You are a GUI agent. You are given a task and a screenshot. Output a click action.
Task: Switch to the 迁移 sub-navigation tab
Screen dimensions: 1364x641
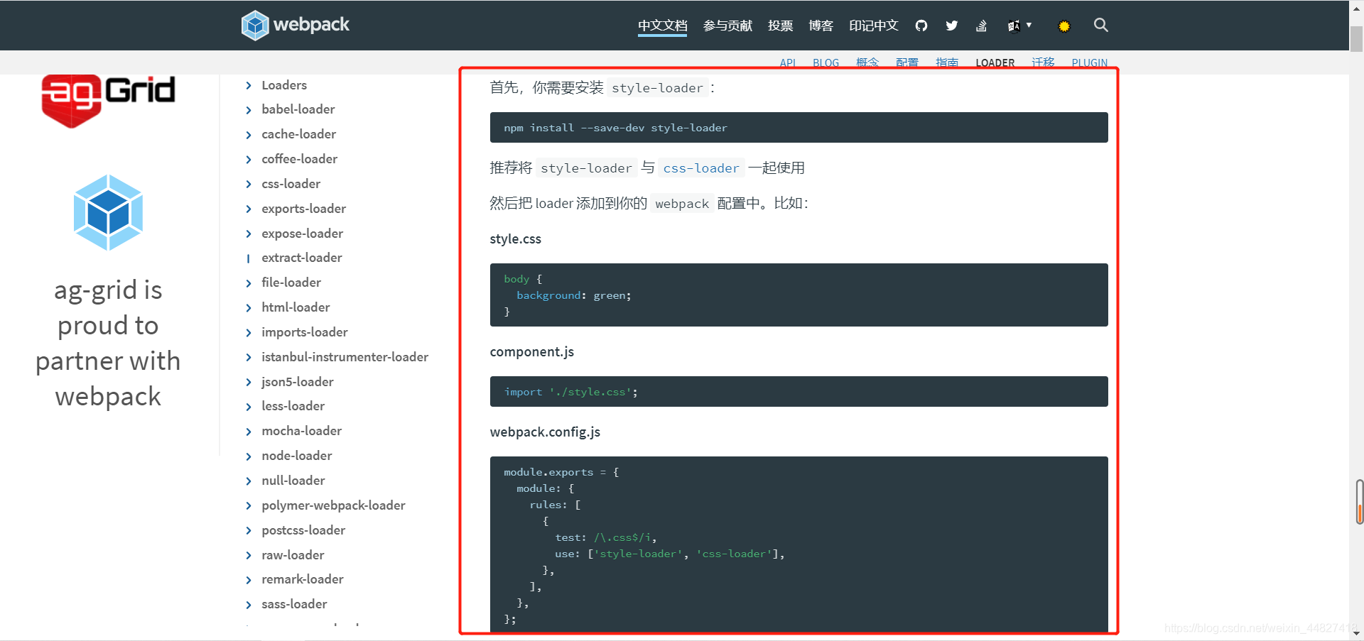1043,62
